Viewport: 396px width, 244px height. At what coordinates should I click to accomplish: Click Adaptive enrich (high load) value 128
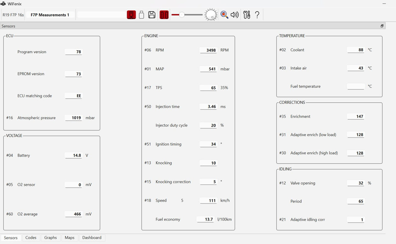(x=356, y=153)
